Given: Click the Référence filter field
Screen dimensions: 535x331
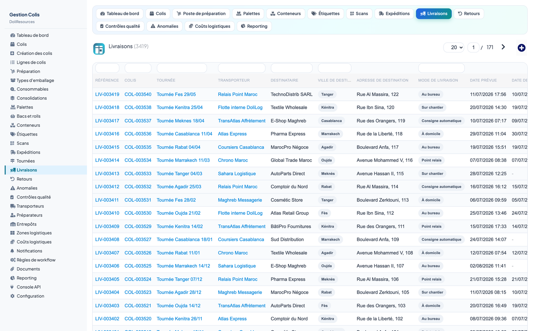Looking at the screenshot, I should pyautogui.click(x=107, y=68).
